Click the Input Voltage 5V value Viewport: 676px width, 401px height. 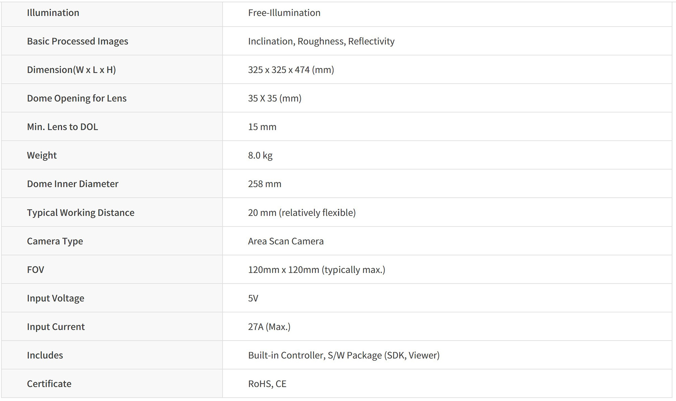pos(253,298)
